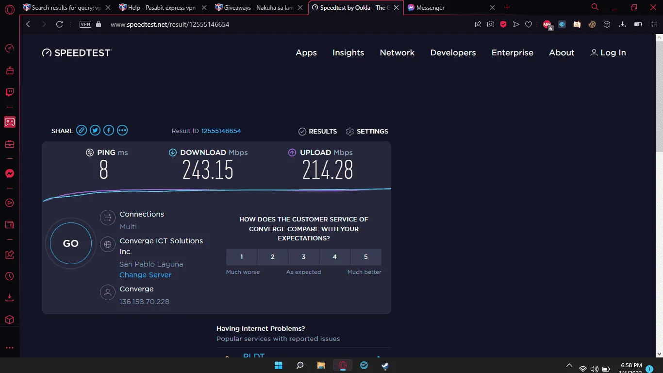Open the RESULTS page
The image size is (663, 373).
coord(317,132)
